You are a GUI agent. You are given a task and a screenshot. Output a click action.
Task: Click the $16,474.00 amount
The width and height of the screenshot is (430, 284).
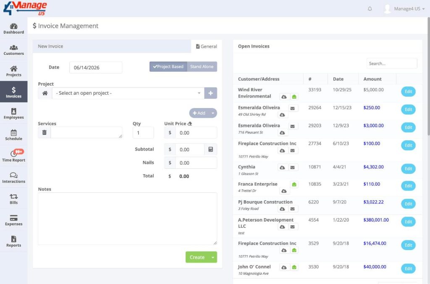coord(375,243)
